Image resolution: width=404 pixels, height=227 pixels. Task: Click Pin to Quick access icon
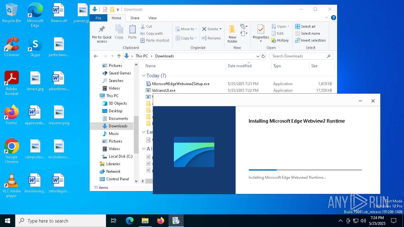click(x=102, y=34)
